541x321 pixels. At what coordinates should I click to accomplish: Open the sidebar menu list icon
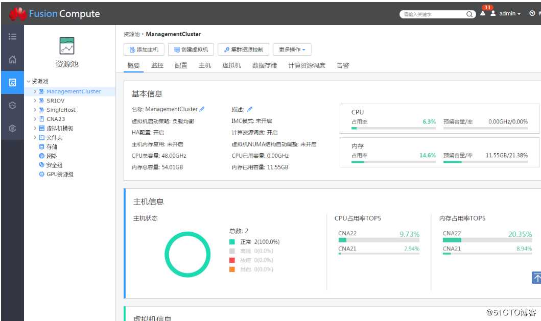[x=12, y=36]
